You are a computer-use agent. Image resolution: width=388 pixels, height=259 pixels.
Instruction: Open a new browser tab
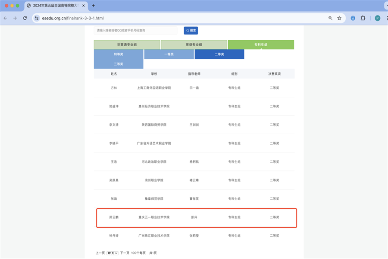coord(94,6)
